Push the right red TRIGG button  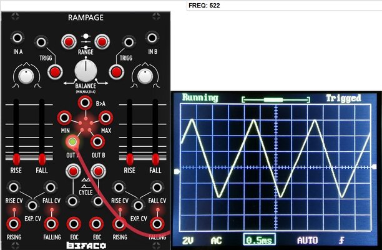[x=116, y=72]
